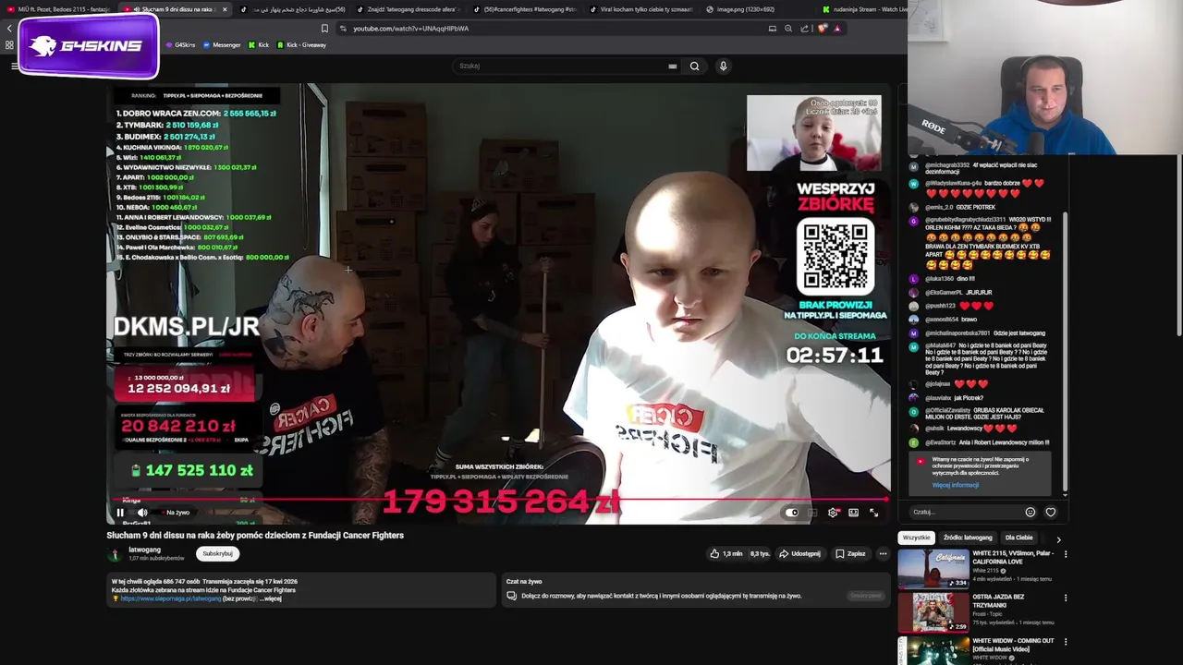
Task: Click the share page icon in address bar
Action: coord(804,29)
